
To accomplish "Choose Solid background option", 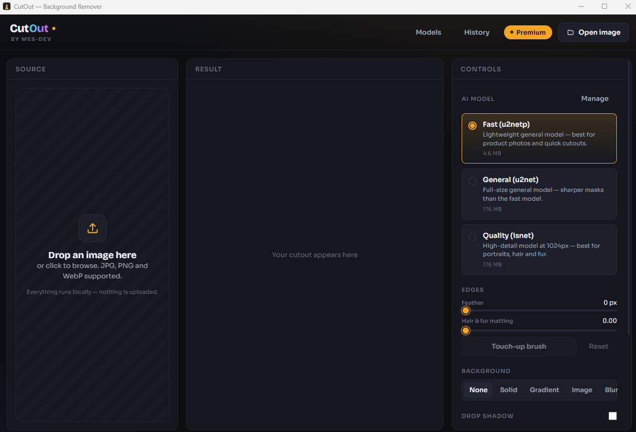I will pos(509,390).
